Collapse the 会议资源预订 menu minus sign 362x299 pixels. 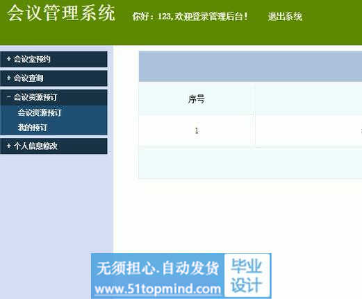click(9, 97)
